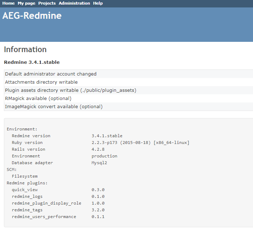Select quick_view version '0.3.0'
Screen dimensions: 253x234
[x=98, y=190]
